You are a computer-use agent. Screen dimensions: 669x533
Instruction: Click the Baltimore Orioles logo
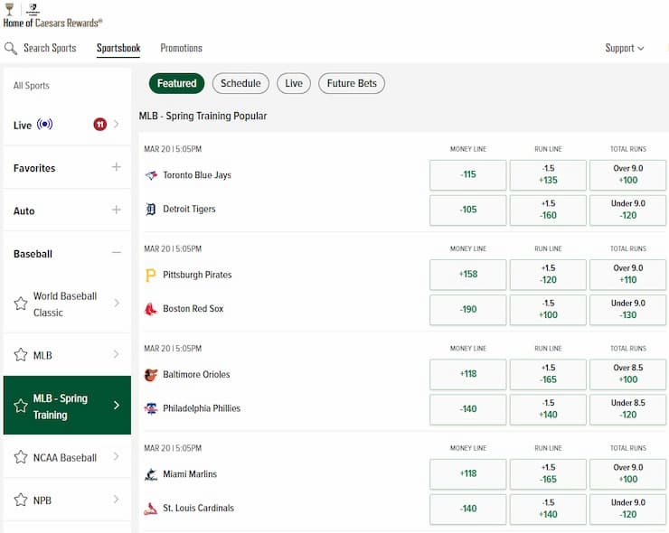tap(151, 375)
